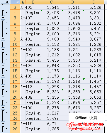Click value 1,217 in row 23
Viewport: 107px width, 133px height.
[52, 113]
